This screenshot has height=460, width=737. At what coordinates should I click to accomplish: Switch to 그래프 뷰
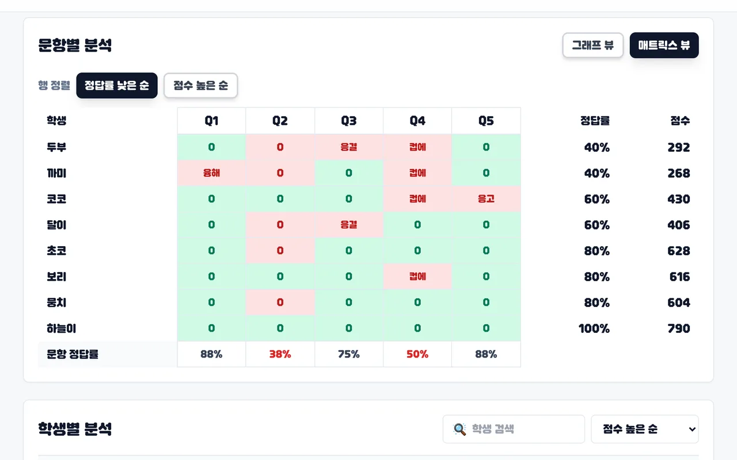593,45
